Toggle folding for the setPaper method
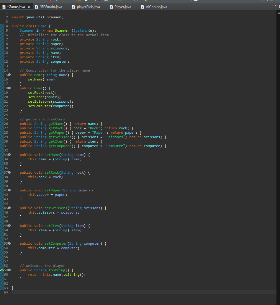This screenshot has height=305, width=280. 9,190
